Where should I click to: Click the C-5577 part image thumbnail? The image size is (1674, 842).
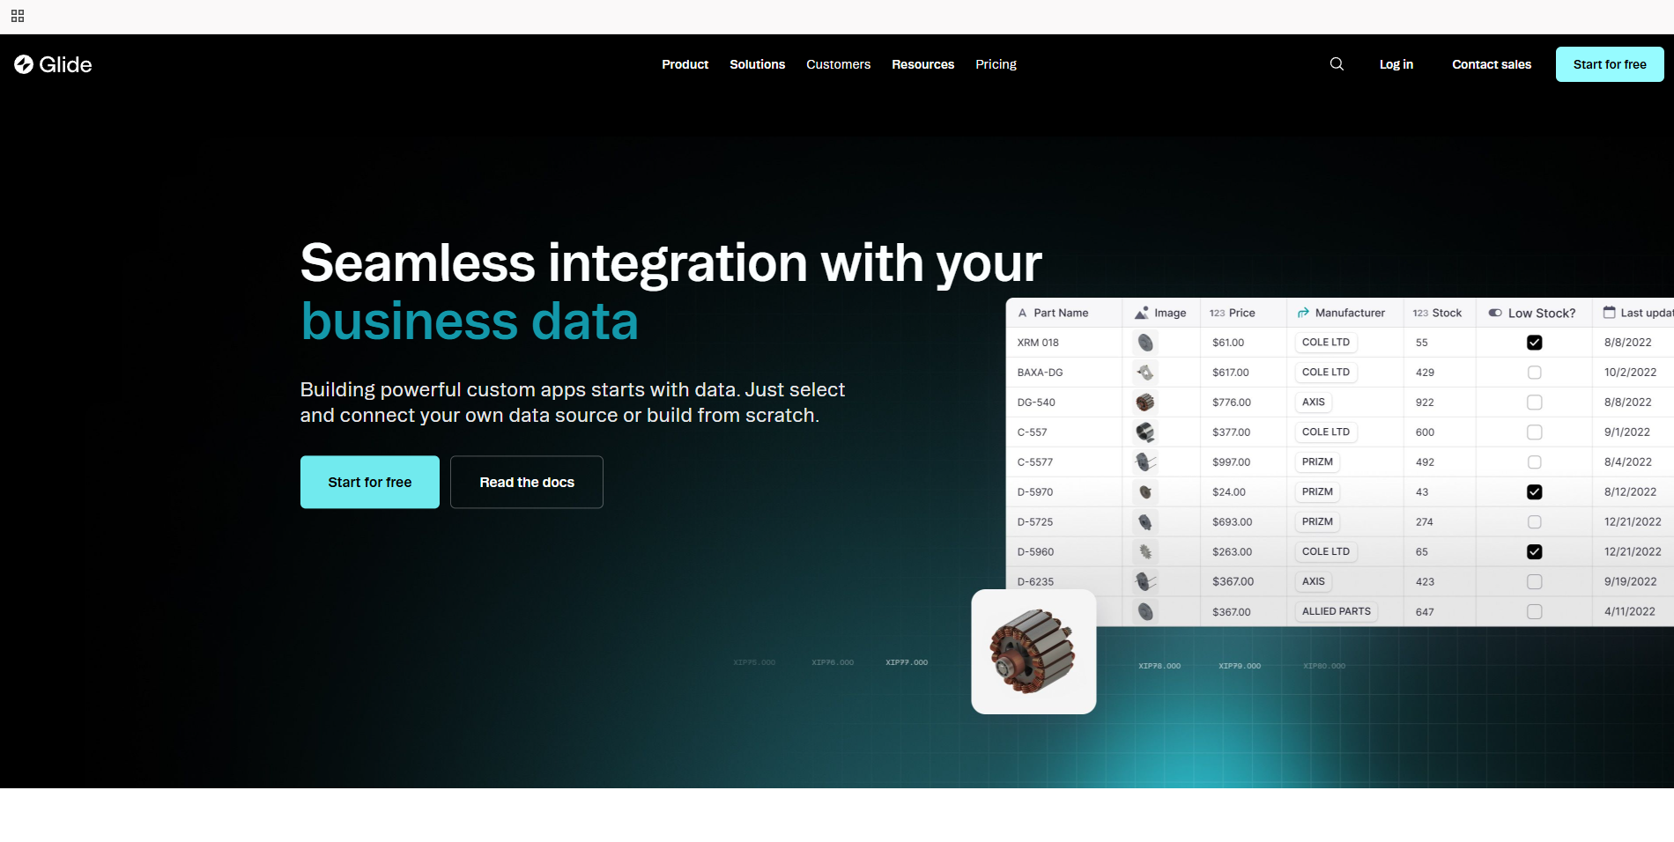tap(1145, 462)
